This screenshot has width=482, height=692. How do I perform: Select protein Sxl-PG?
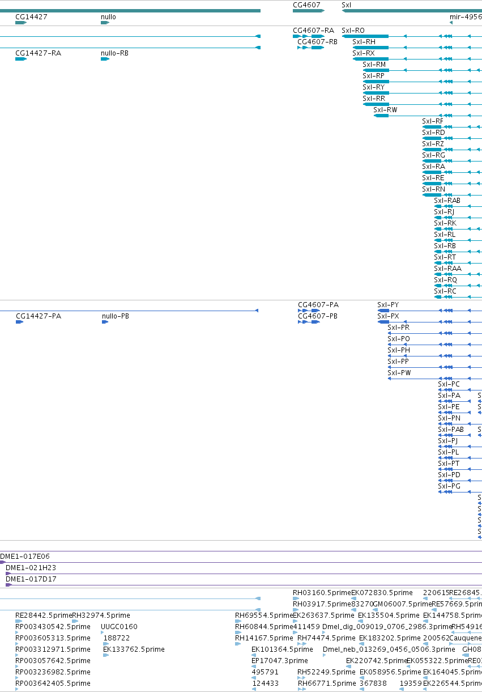(x=449, y=486)
